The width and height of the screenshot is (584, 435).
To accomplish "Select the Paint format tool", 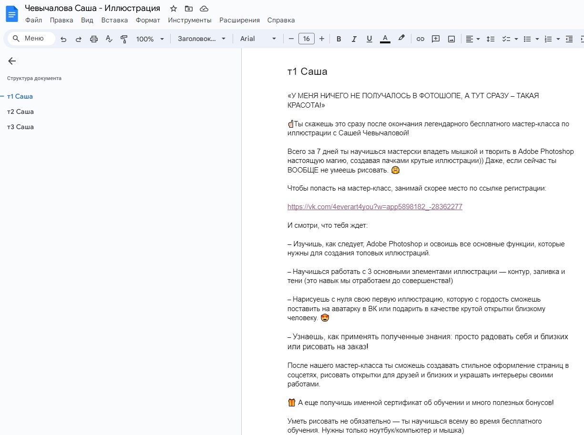I will coord(124,39).
